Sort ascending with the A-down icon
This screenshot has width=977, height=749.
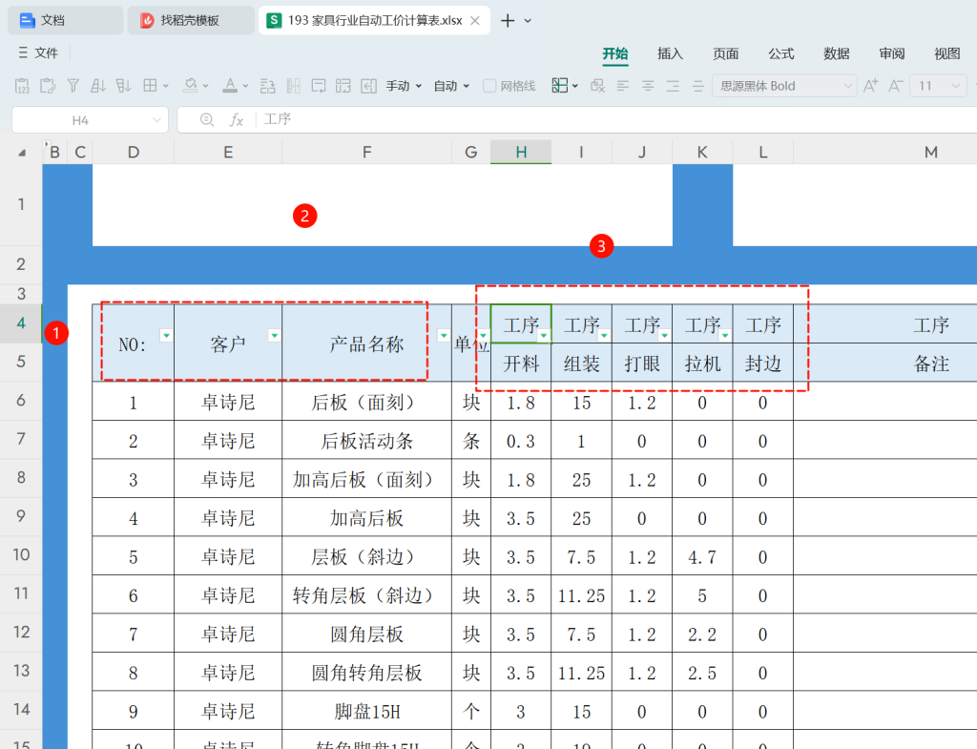(98, 85)
